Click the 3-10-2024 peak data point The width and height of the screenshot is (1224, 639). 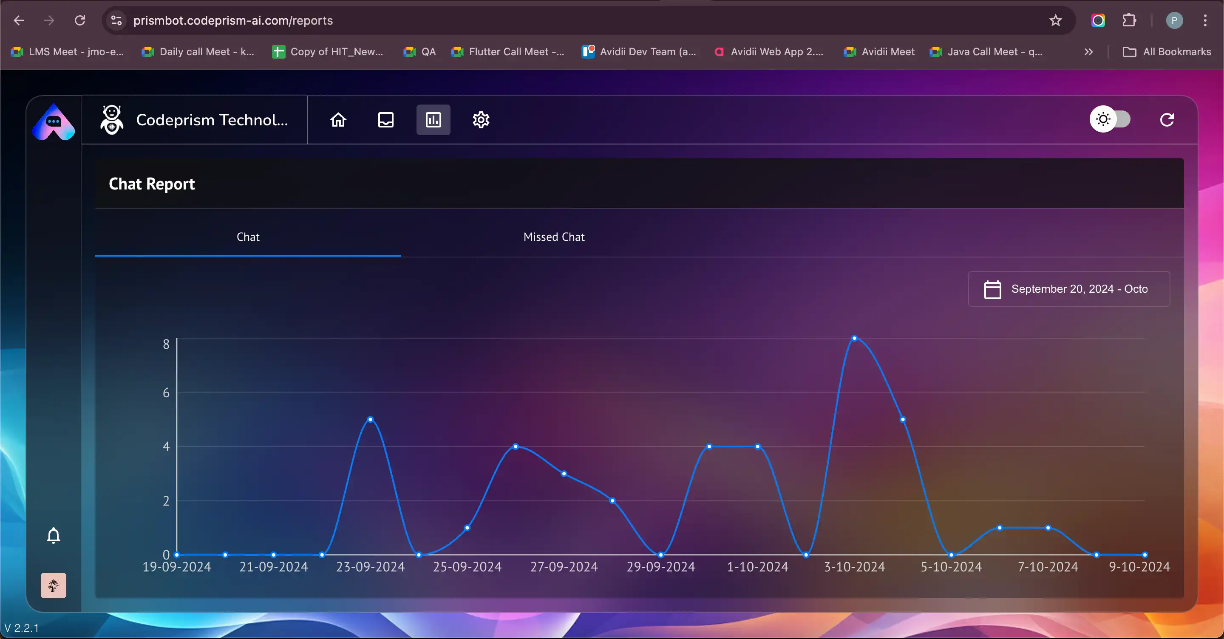click(x=854, y=338)
